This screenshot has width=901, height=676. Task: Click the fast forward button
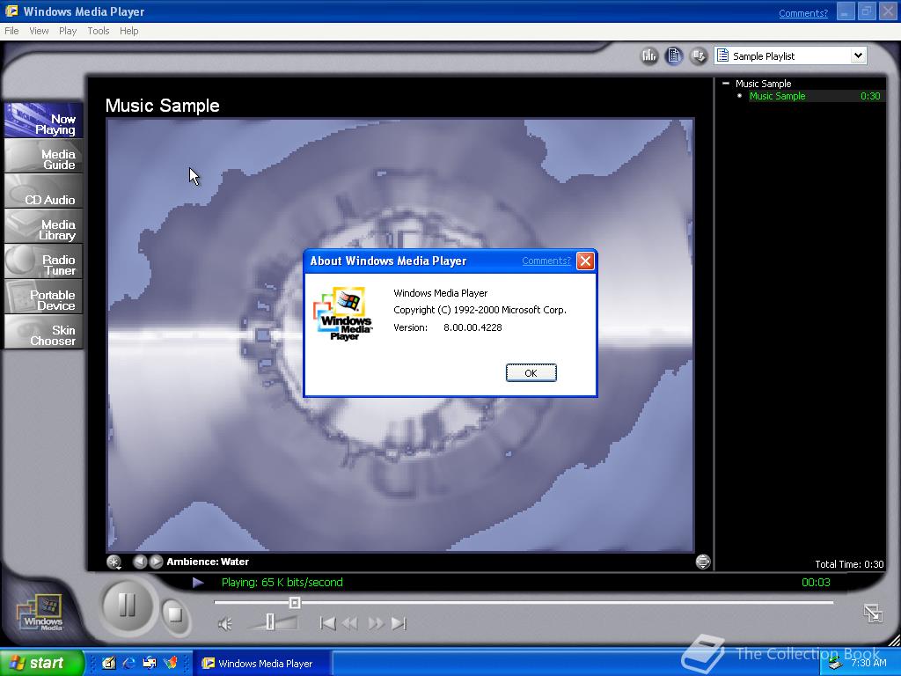coord(375,623)
